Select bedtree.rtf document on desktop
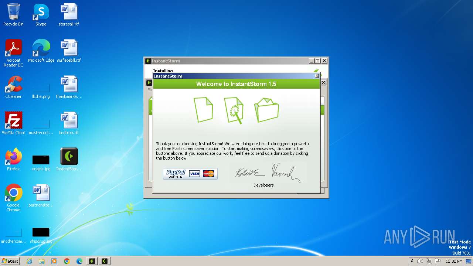Screen dimensions: 473x266 (69, 123)
